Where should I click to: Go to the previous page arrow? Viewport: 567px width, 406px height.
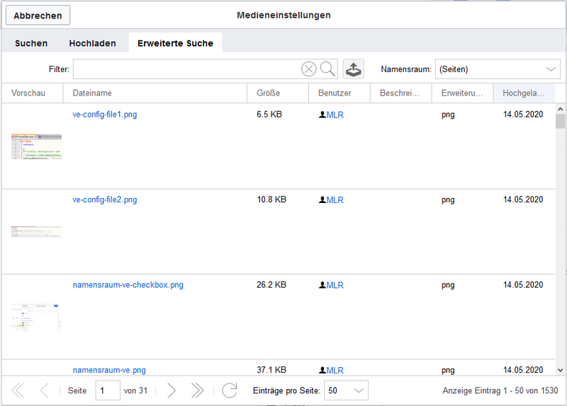tap(45, 390)
